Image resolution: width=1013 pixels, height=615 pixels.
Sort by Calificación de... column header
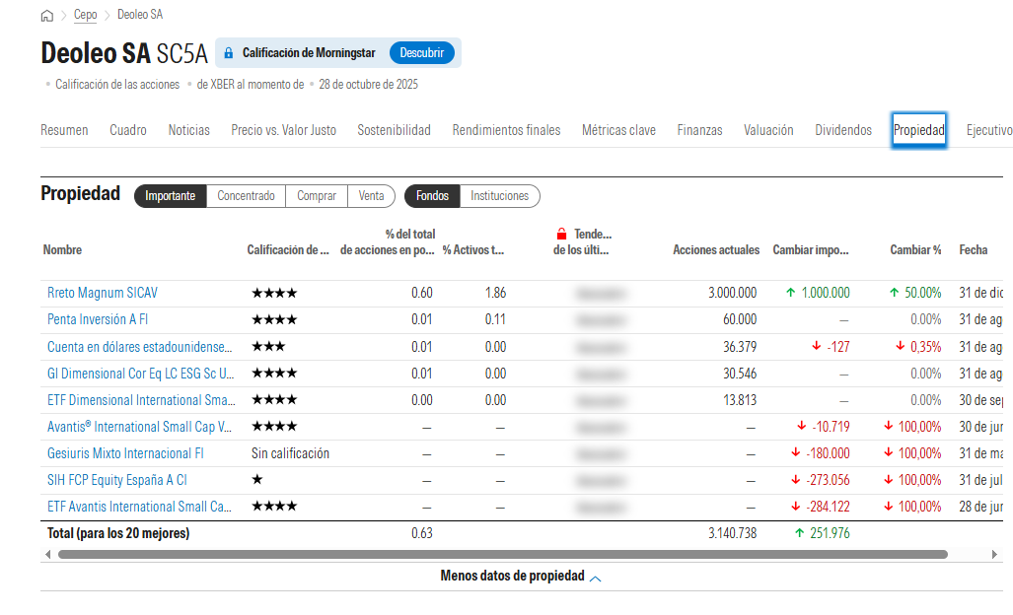(288, 249)
